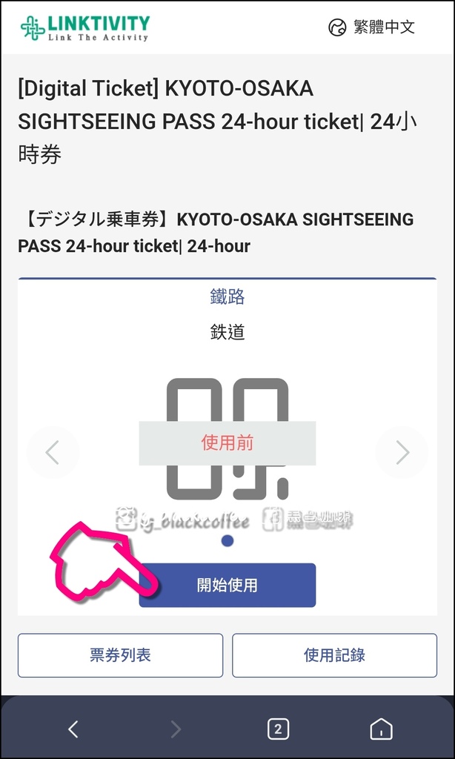This screenshot has width=455, height=759.
Task: Tap the 使用前 status overlay
Action: click(x=227, y=443)
